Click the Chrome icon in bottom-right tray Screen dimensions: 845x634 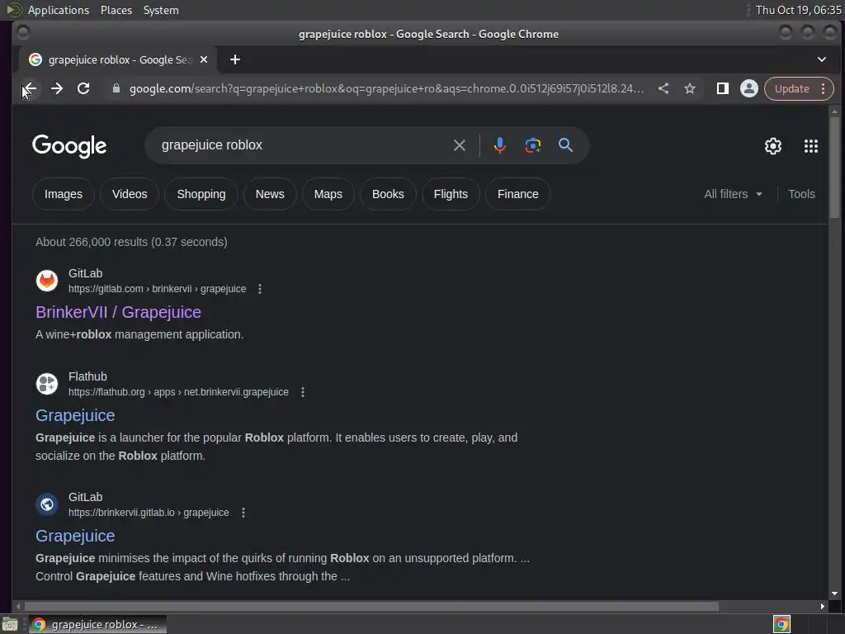(x=781, y=624)
